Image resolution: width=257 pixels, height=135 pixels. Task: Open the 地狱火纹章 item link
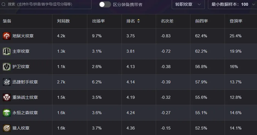[23, 36]
